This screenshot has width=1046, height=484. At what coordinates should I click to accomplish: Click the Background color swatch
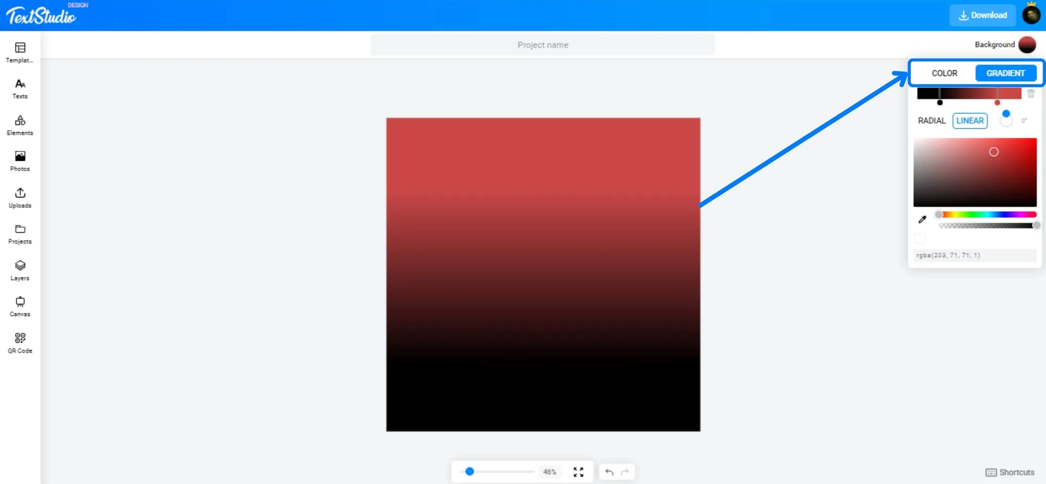click(1027, 45)
